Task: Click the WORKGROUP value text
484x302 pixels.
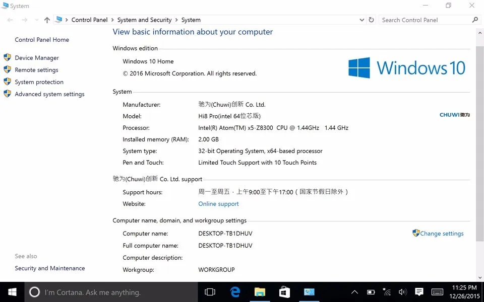Action: pyautogui.click(x=216, y=270)
